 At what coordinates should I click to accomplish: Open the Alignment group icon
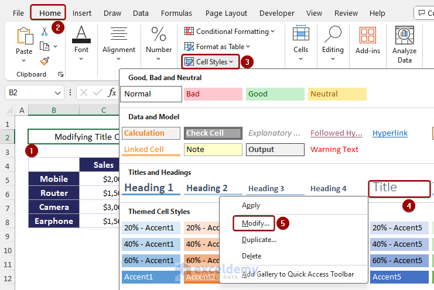pyautogui.click(x=119, y=34)
